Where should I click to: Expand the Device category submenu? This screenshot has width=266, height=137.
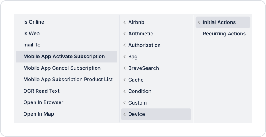(x=124, y=114)
